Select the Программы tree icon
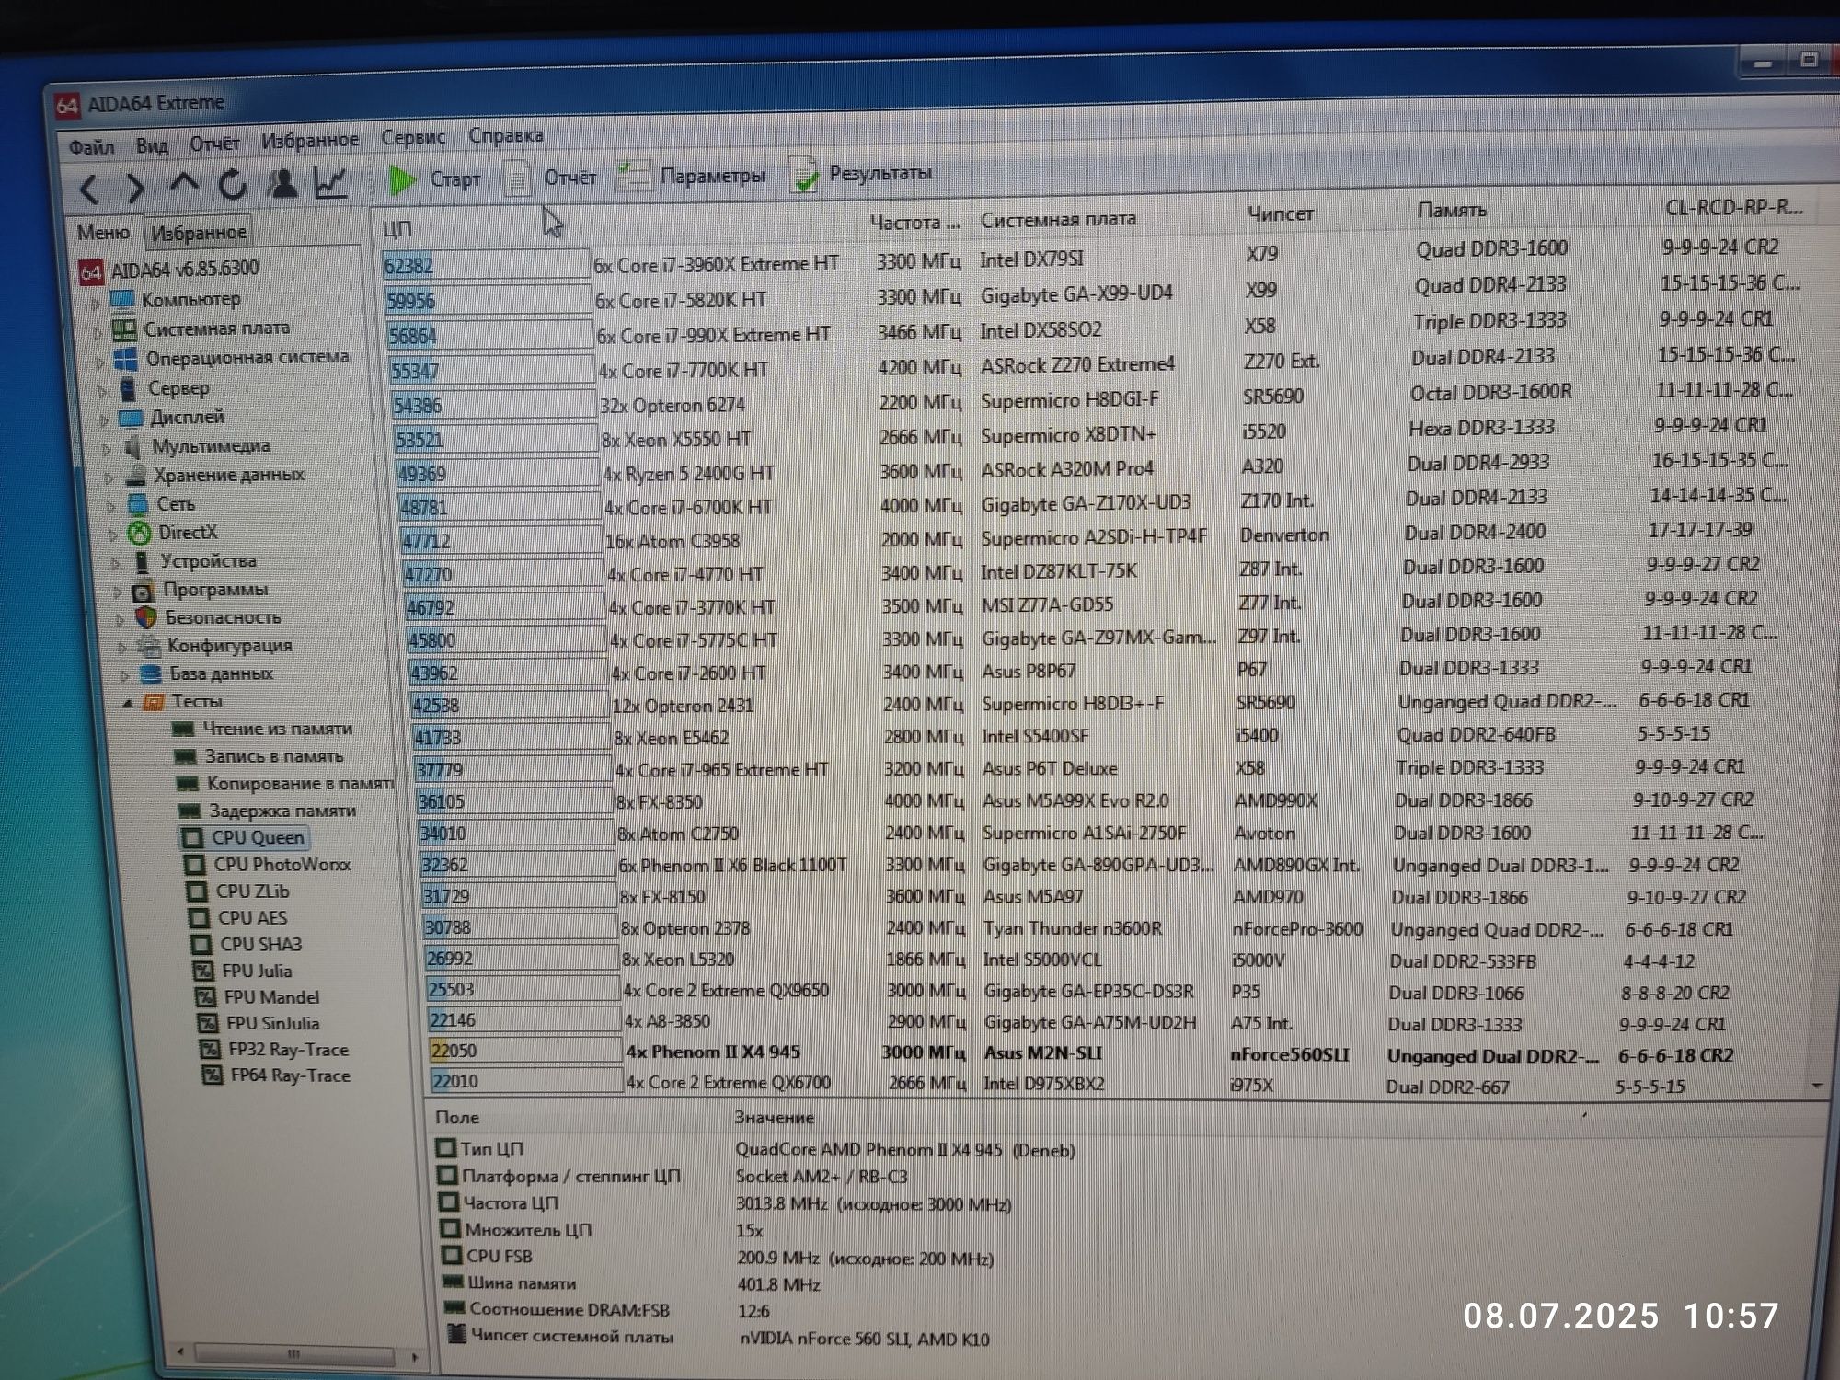The height and width of the screenshot is (1380, 1840). 143,591
